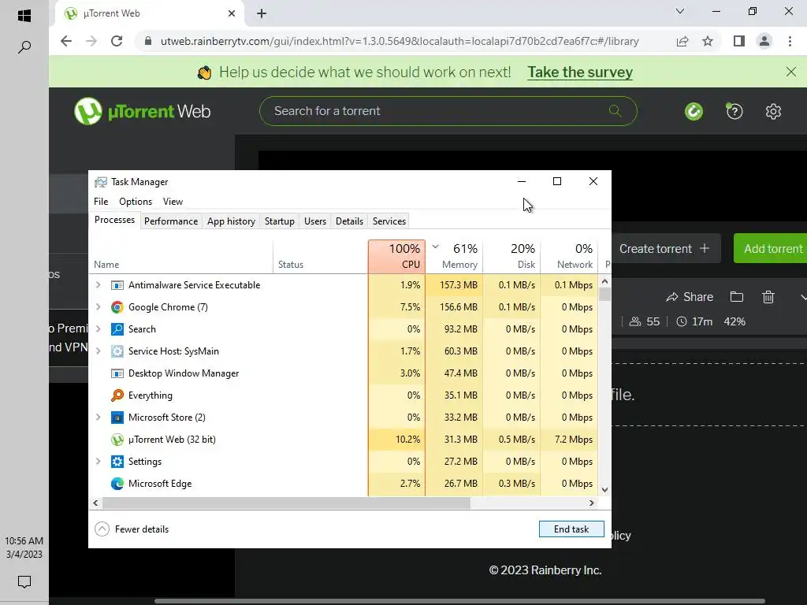Toggle Chrome side panel
807x605 pixels.
point(739,41)
